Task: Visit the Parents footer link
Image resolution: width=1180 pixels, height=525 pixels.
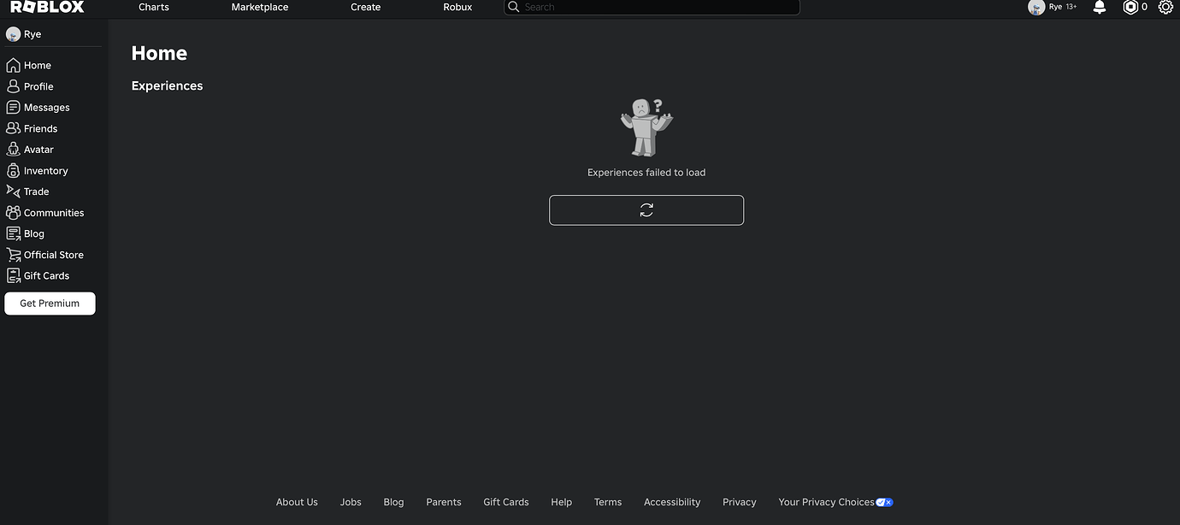Action: point(443,502)
